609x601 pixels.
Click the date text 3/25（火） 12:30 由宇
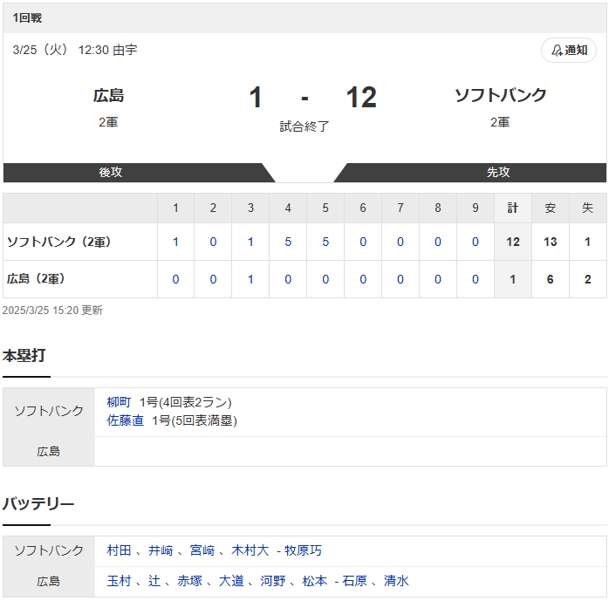[x=74, y=50]
